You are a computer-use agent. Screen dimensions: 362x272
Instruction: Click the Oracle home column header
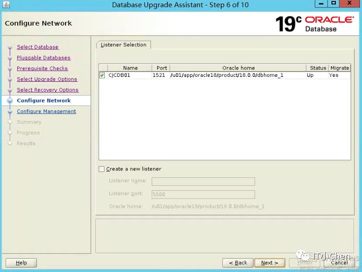pos(238,68)
